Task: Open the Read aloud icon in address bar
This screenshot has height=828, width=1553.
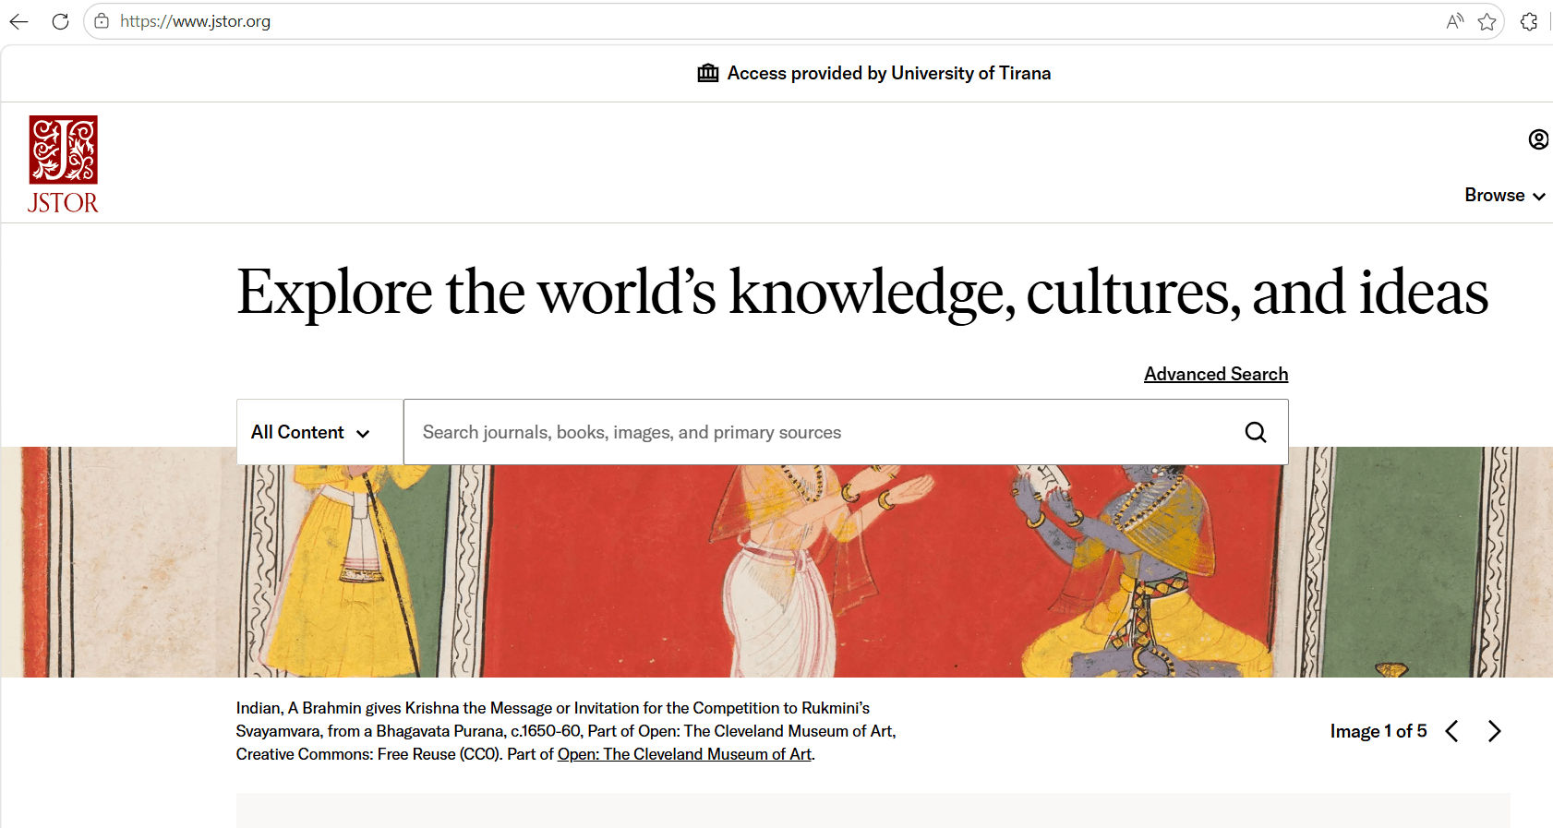Action: click(x=1455, y=21)
